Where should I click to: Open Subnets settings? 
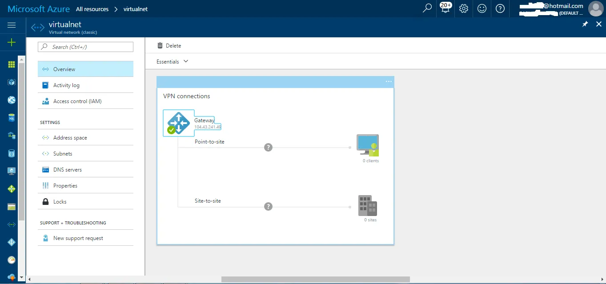coord(85,153)
